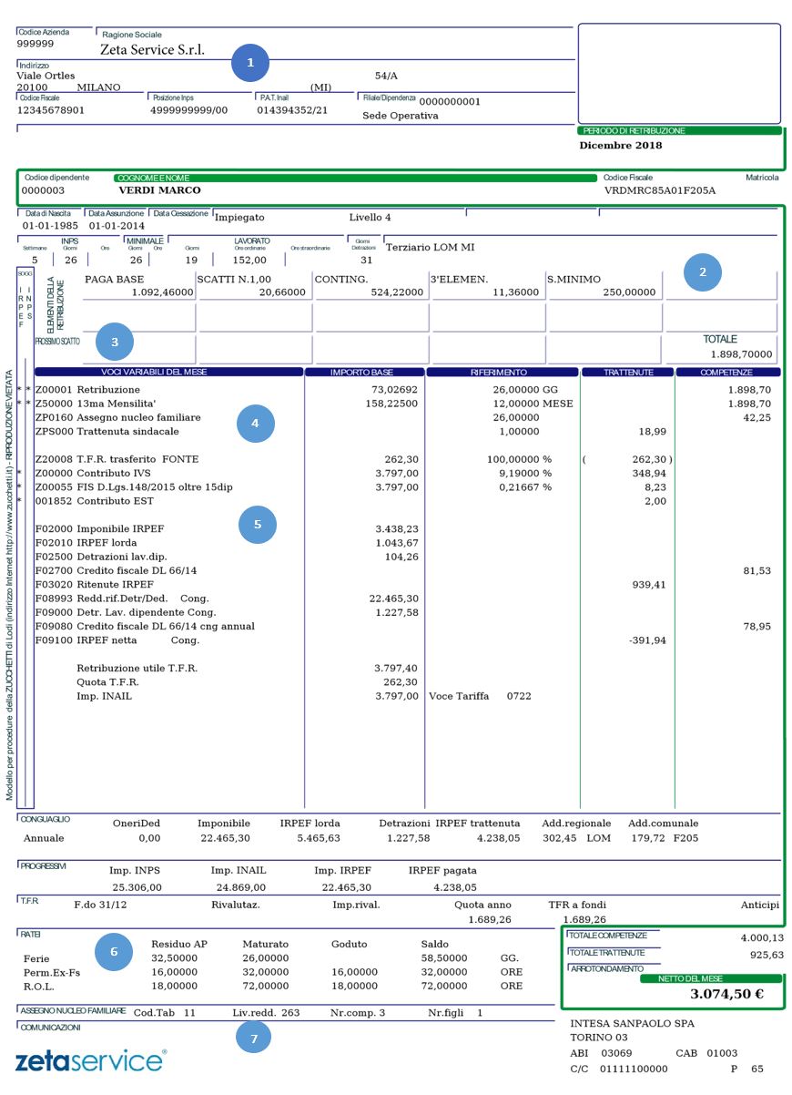
Task: Select ZP0160 Assegno nucleo familiare
Action: [x=117, y=417]
